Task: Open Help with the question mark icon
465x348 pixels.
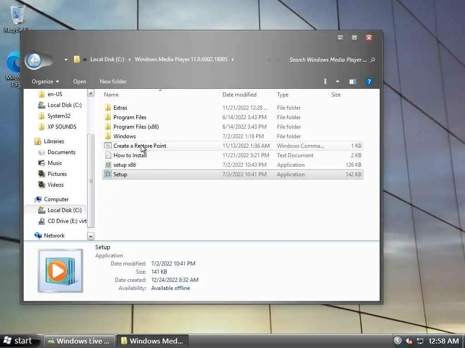Action: click(369, 82)
